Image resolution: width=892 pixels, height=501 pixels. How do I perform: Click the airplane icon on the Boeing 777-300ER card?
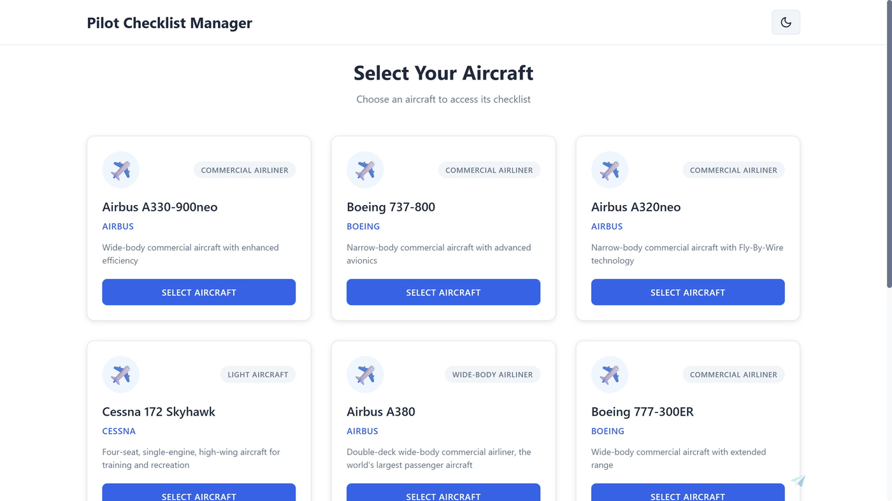pyautogui.click(x=610, y=374)
